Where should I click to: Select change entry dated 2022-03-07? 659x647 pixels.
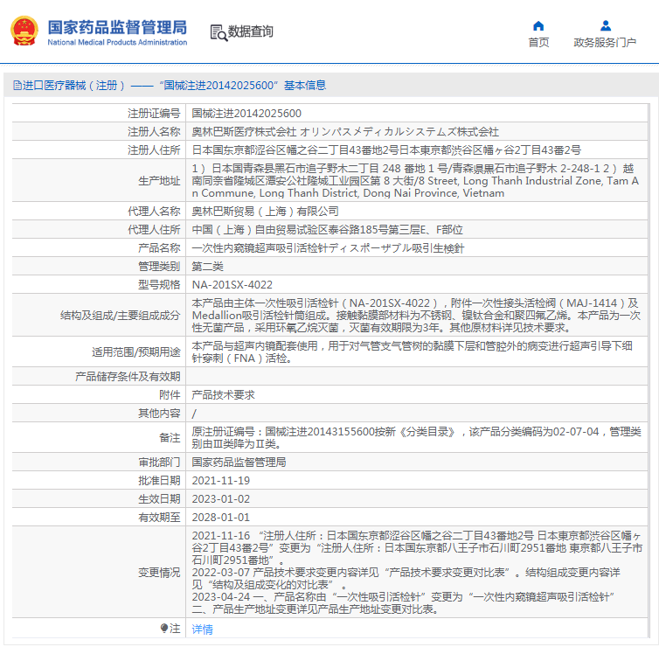point(406,579)
